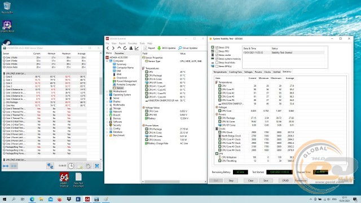The image size is (361, 203).
Task: Click AIDA64 horizontal scrollbar thumb
Action: tap(162, 182)
